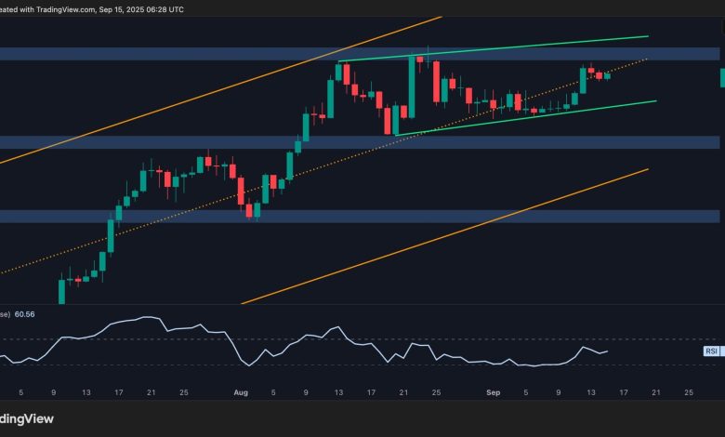Click the RSI label tag on the price scale
The height and width of the screenshot is (437, 725).
[711, 351]
